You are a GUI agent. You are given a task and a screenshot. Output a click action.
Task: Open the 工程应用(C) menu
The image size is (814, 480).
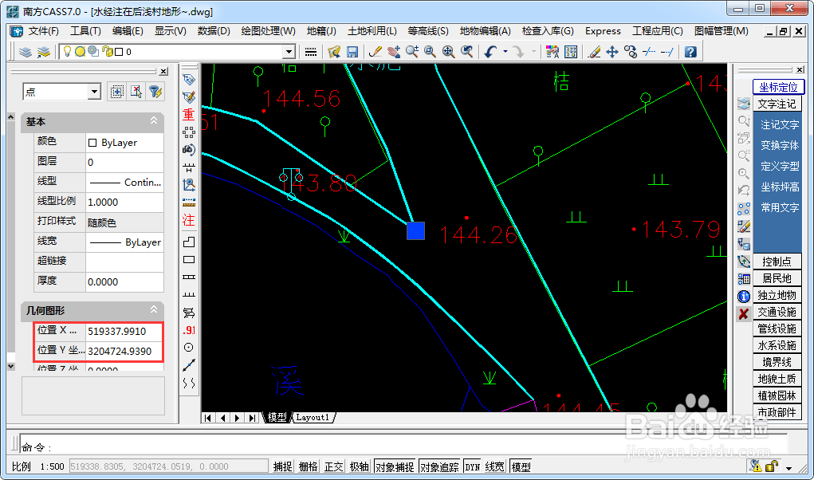click(x=657, y=31)
